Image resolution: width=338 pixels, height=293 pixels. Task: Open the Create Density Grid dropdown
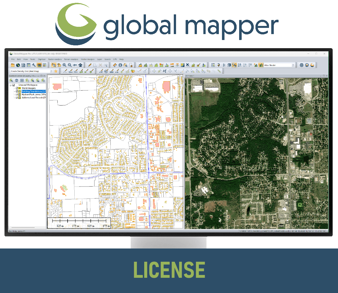pyautogui.click(x=52, y=71)
